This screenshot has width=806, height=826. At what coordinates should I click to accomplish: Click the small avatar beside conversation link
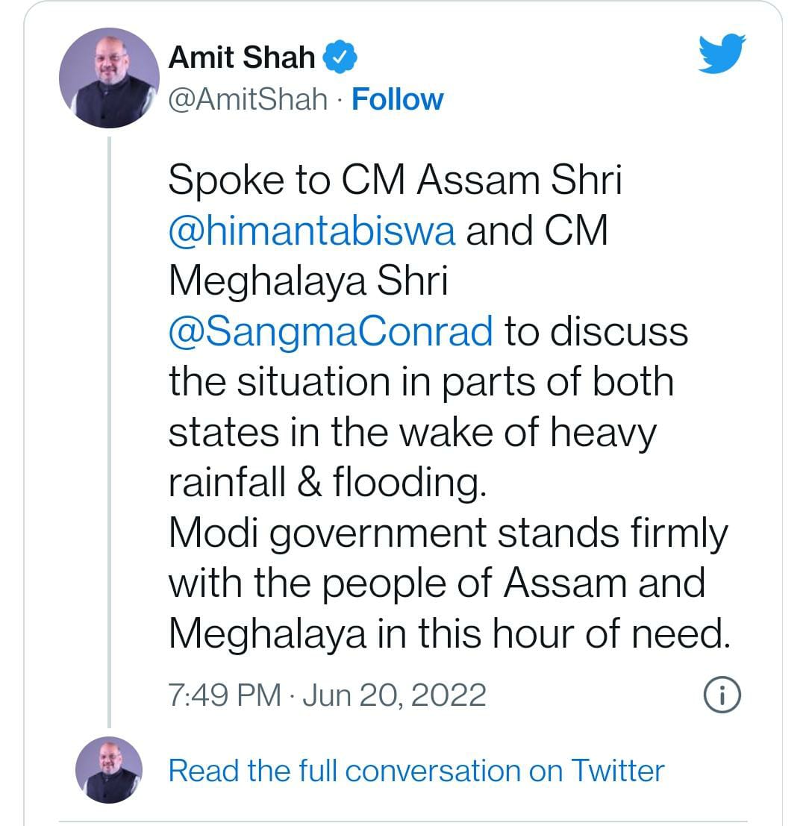(x=109, y=770)
